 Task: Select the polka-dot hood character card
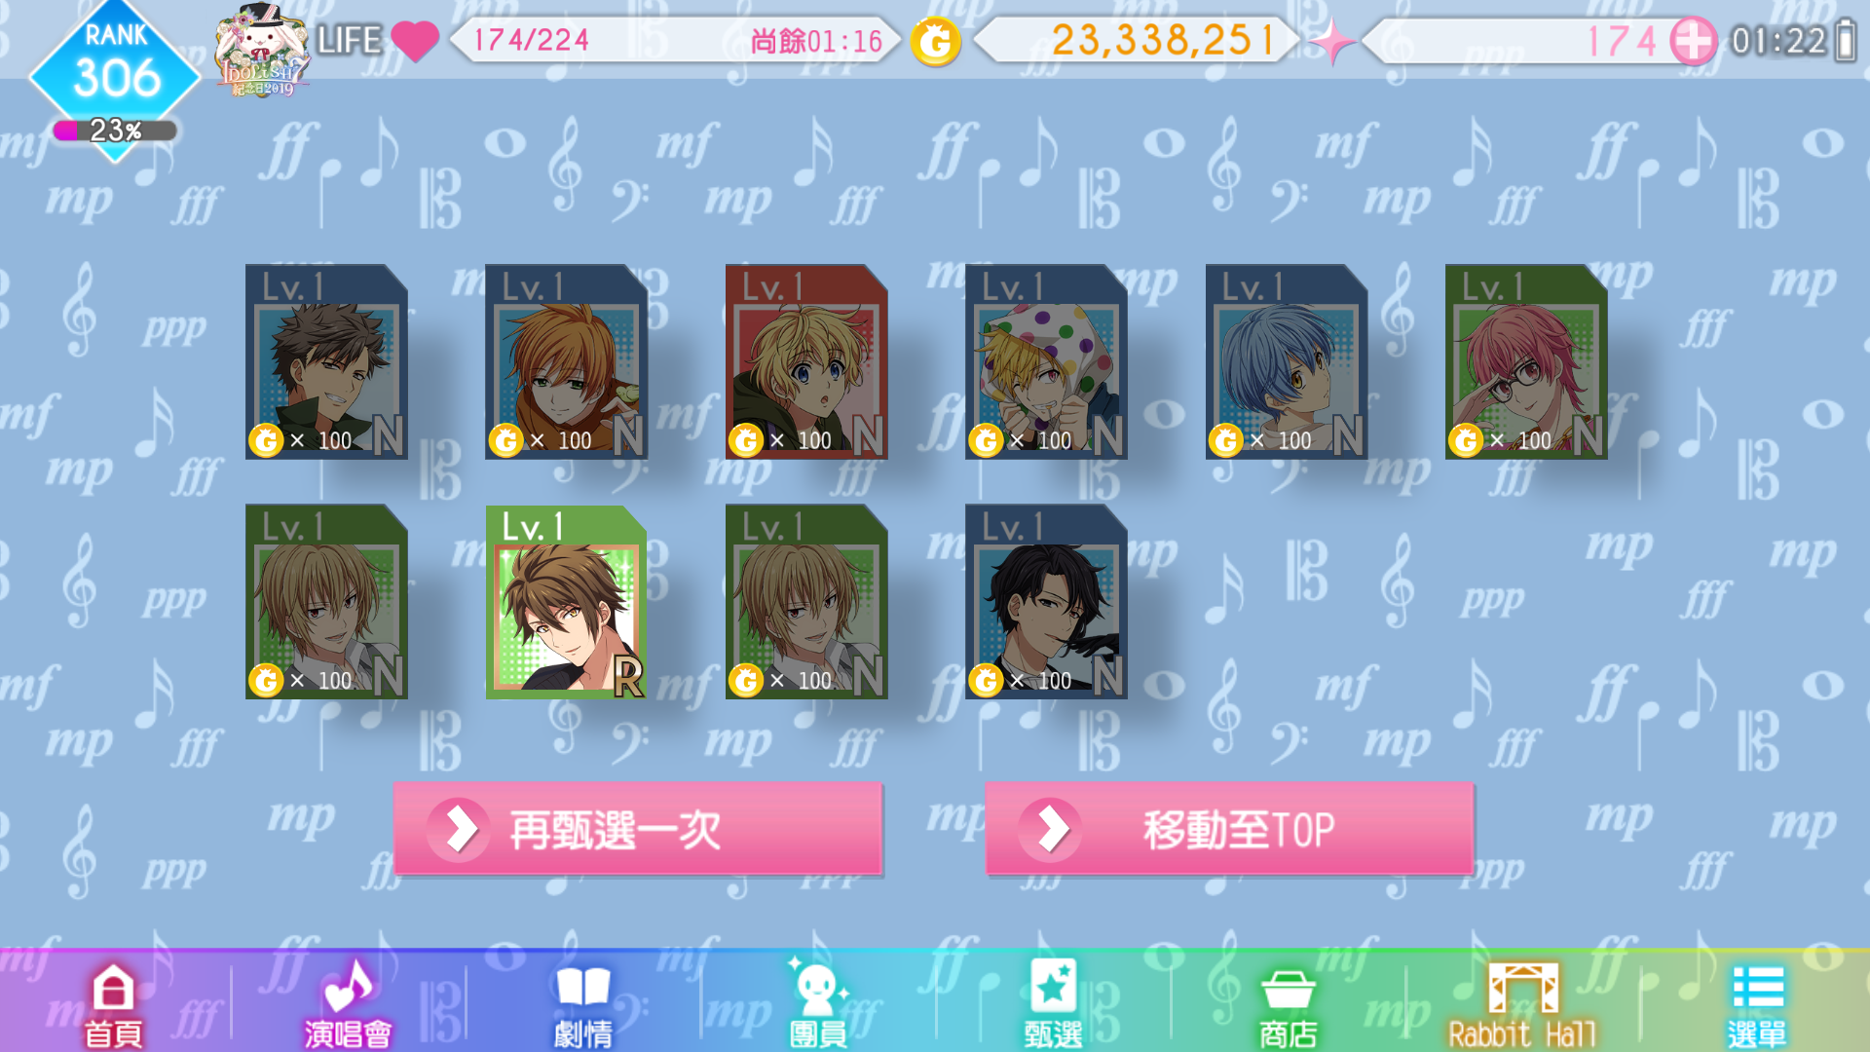pyautogui.click(x=1046, y=361)
